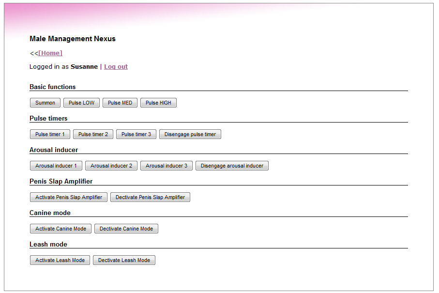This screenshot has height=293, width=439.
Task: Select the Pulse MED button
Action: [x=120, y=103]
